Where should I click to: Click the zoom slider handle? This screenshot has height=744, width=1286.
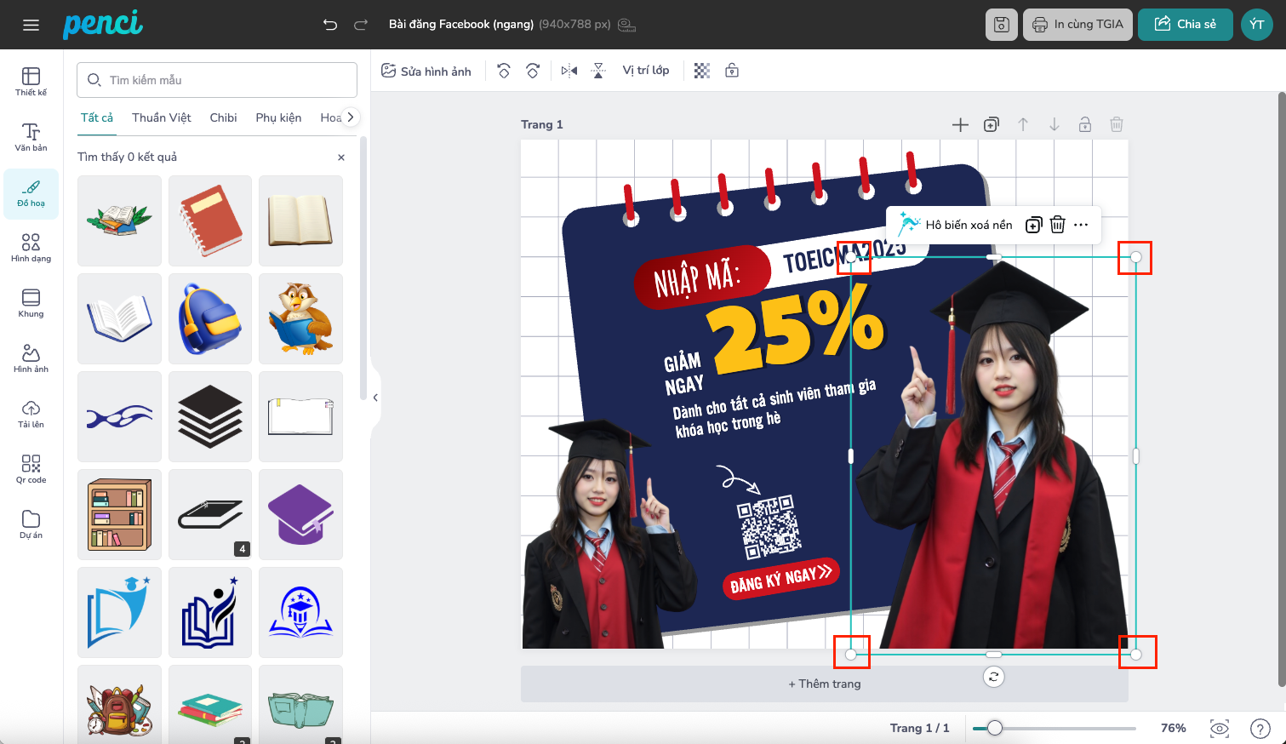[x=994, y=728]
